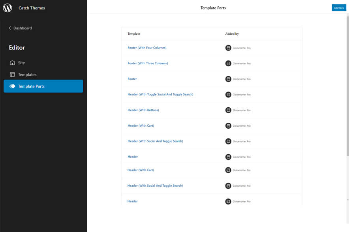Click the Add New button

coord(339,7)
